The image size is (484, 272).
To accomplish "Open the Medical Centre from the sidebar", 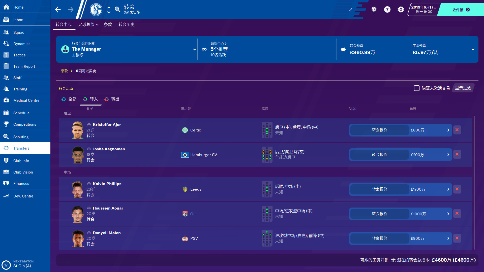I will click(26, 100).
